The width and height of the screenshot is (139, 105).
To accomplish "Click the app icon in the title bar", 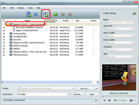I will (3, 3).
